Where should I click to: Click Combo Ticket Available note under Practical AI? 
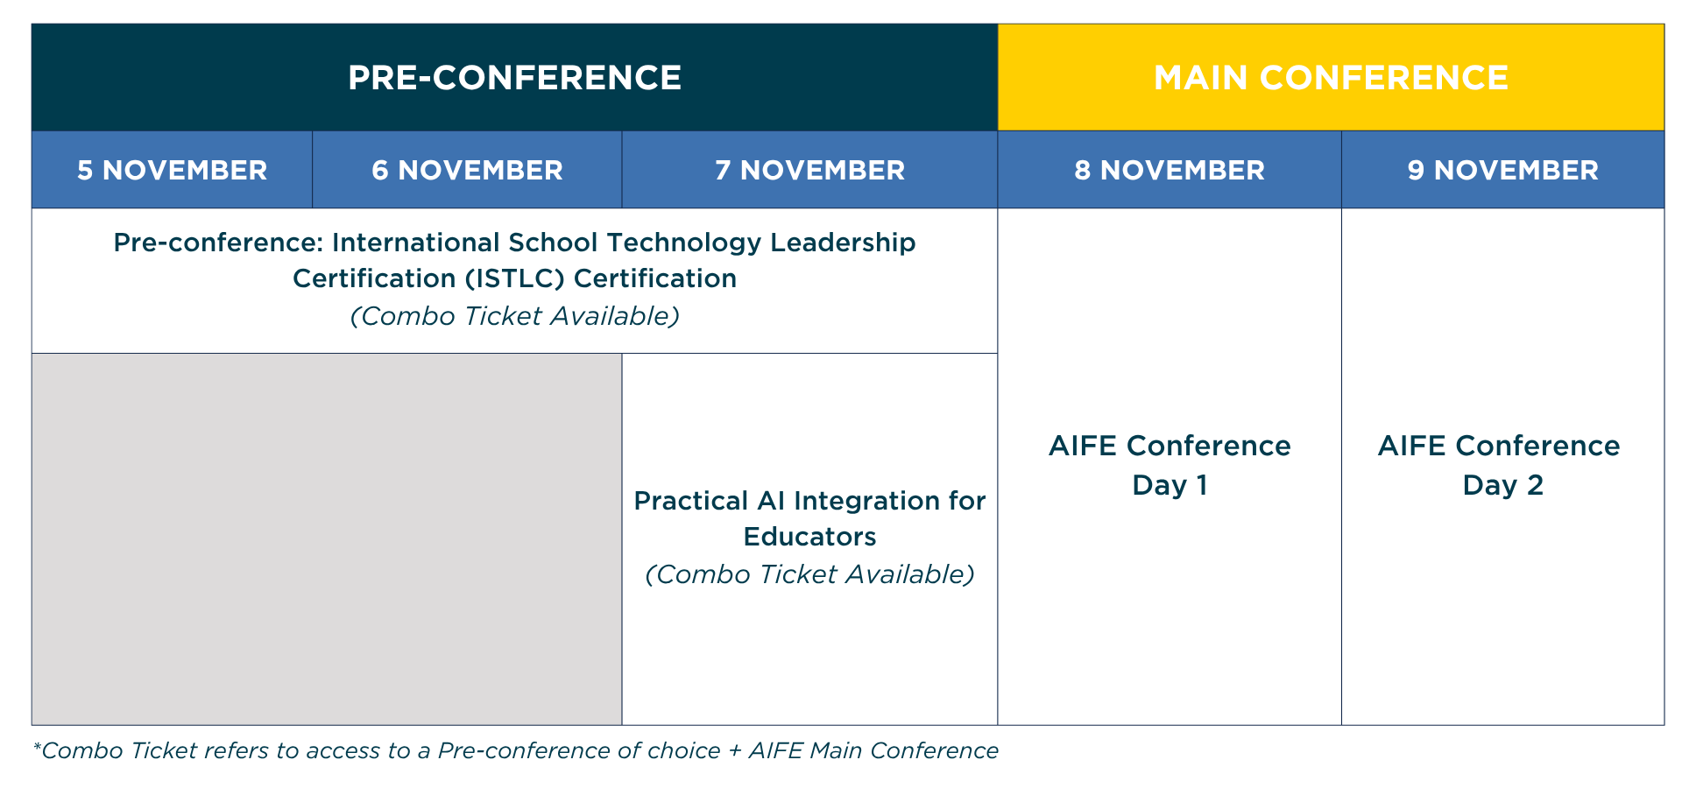[809, 574]
